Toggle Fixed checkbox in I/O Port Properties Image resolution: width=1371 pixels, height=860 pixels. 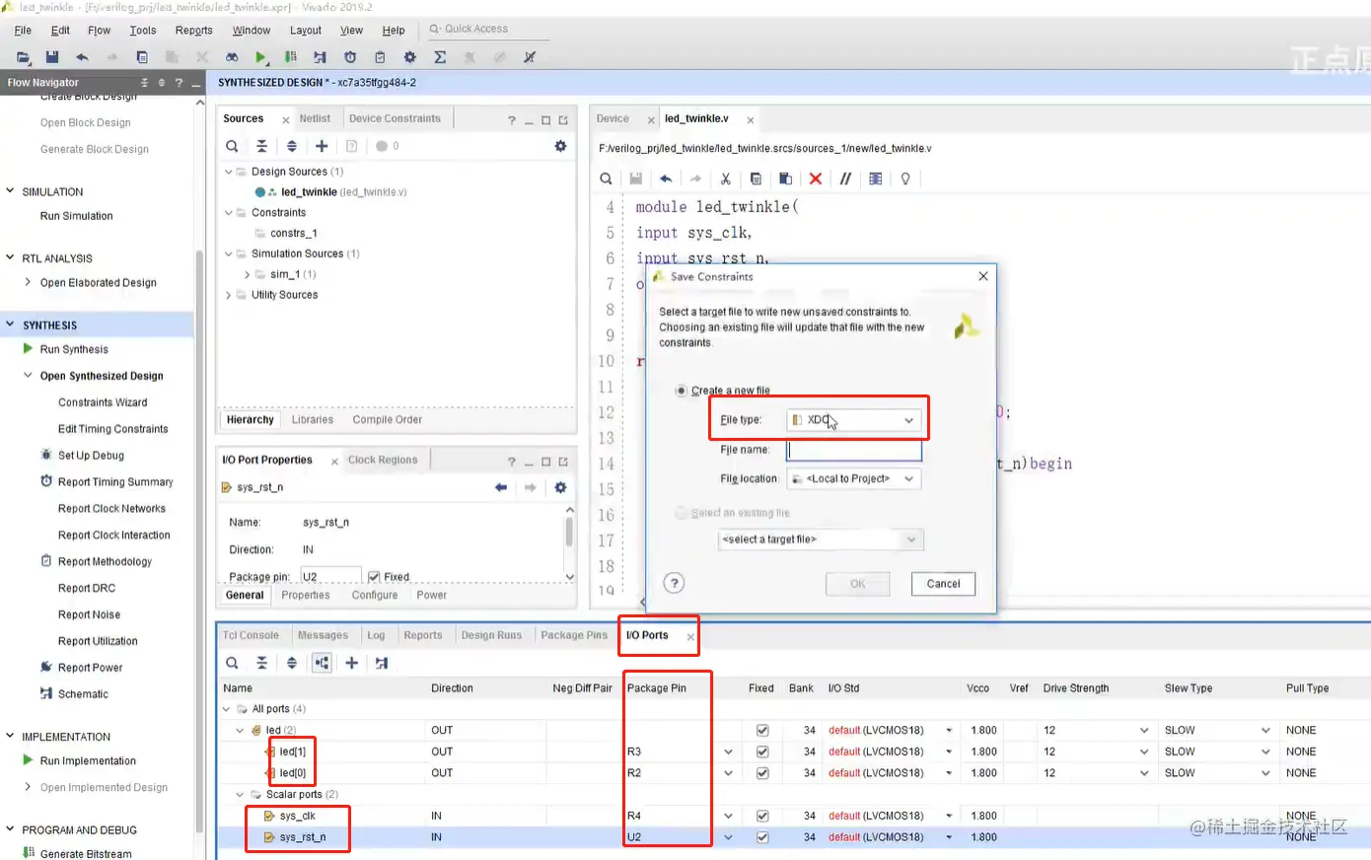coord(374,577)
